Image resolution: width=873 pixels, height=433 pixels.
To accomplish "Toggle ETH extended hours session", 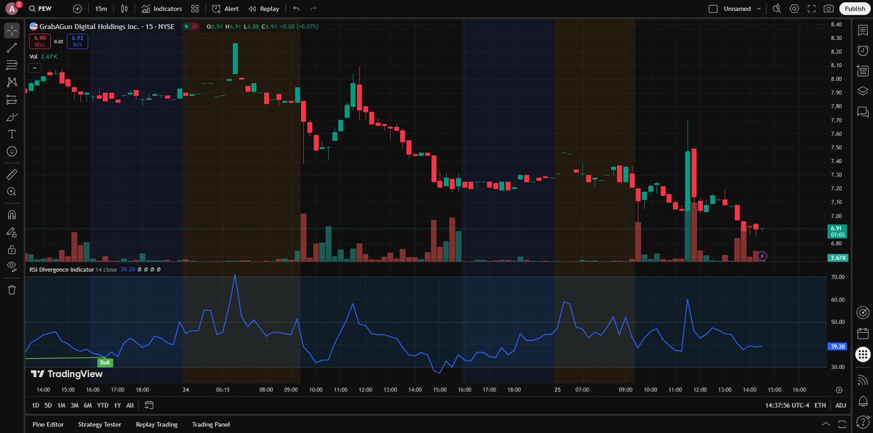I will click(x=820, y=405).
